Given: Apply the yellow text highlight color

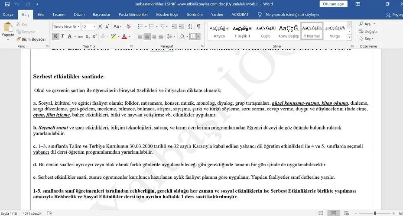Looking at the screenshot, I should click(x=113, y=36).
